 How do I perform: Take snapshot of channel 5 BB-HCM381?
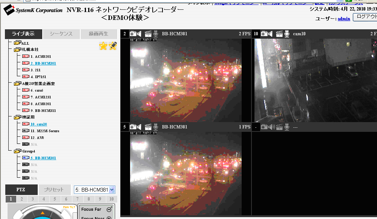click(x=133, y=127)
